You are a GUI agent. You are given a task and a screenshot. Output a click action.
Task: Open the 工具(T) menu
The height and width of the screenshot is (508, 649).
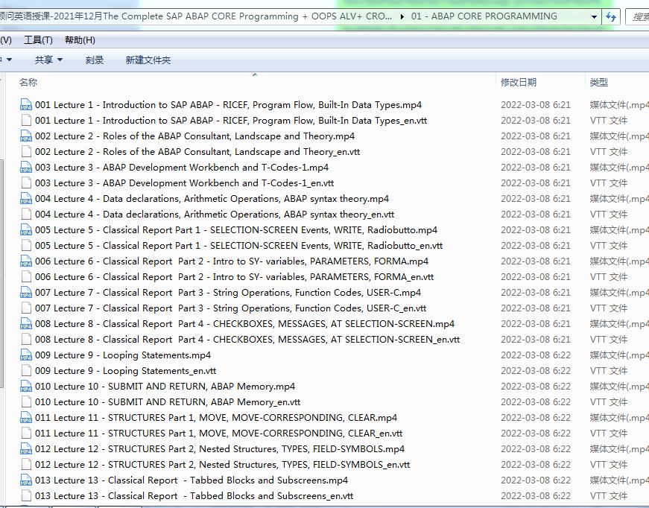tap(38, 40)
